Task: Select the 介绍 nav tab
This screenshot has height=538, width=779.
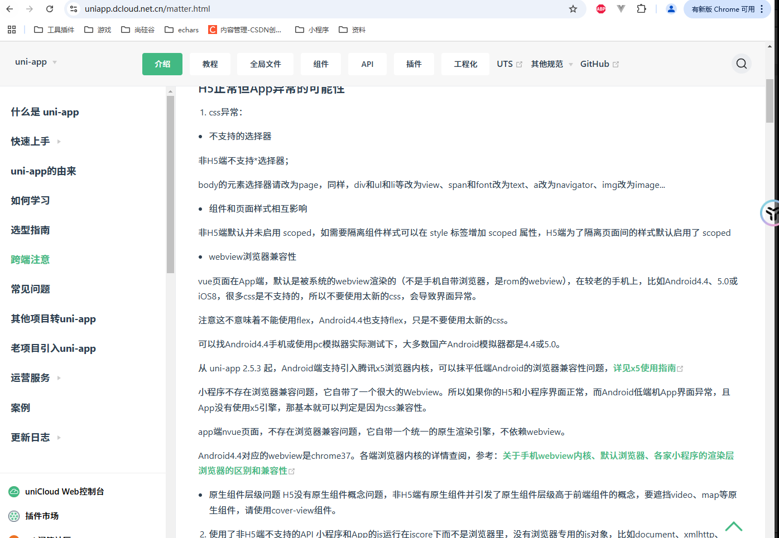Action: click(x=162, y=64)
